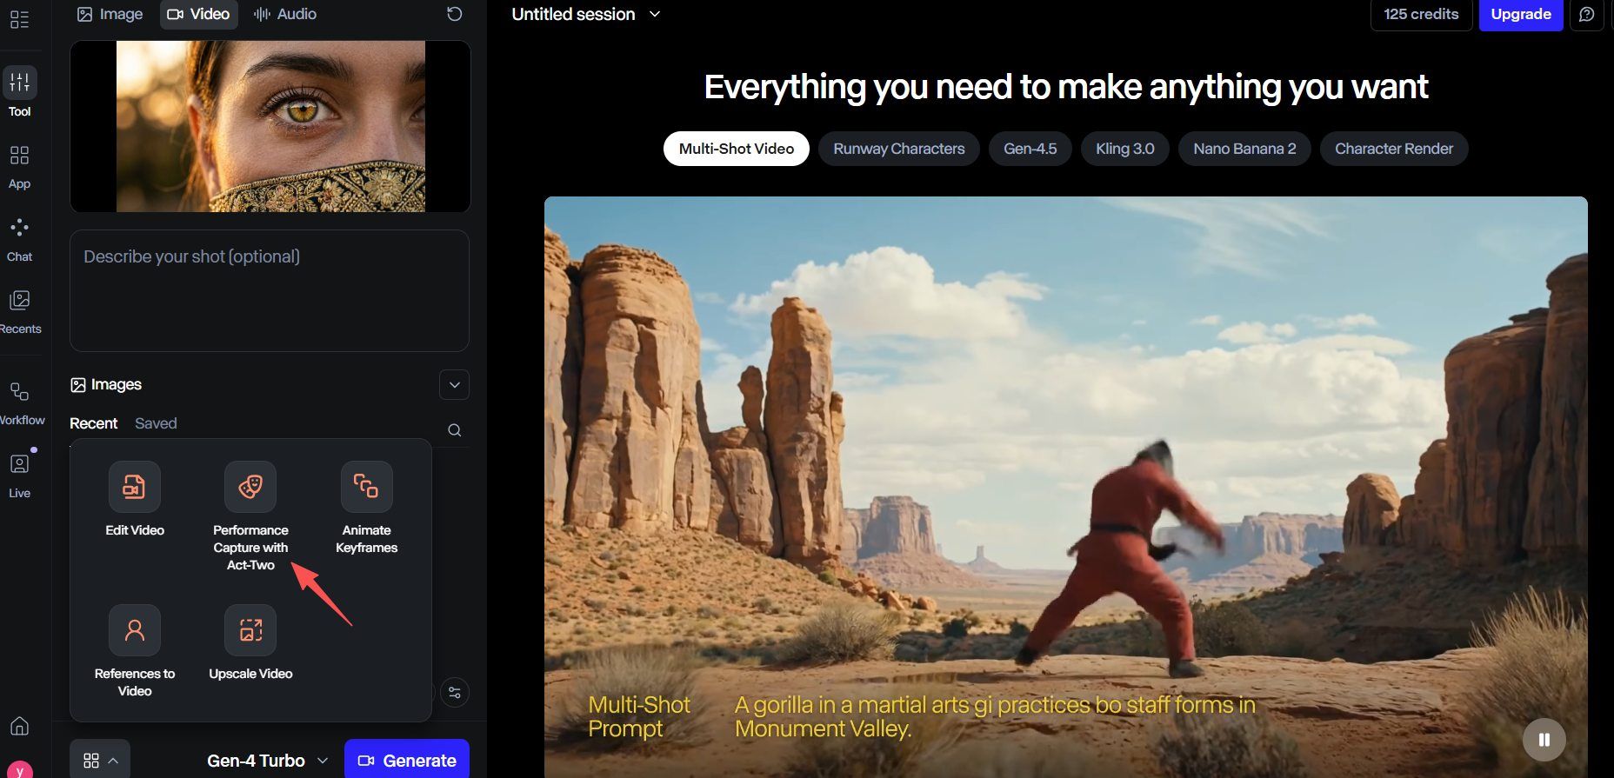Click the Upgrade button
Image resolution: width=1614 pixels, height=778 pixels.
[1520, 15]
